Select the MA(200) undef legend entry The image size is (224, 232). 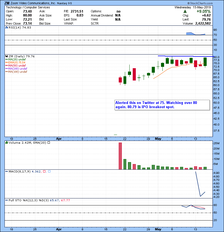point(16,68)
